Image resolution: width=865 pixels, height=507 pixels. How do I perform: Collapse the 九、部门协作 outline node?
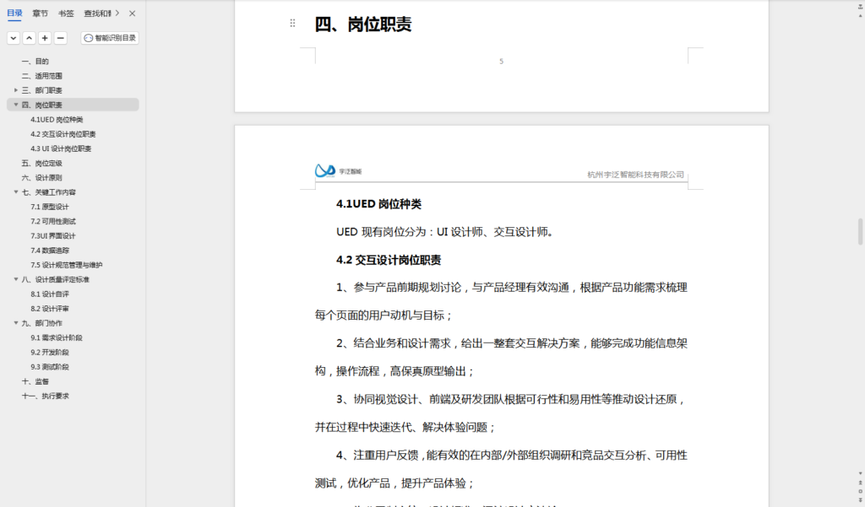coord(15,323)
